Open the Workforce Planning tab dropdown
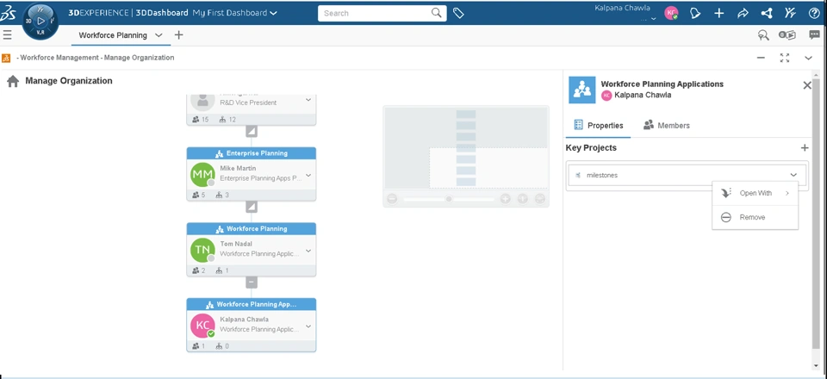This screenshot has height=379, width=827. [x=159, y=35]
